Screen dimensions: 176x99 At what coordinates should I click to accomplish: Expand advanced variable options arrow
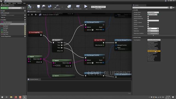pyautogui.click(x=153, y=35)
